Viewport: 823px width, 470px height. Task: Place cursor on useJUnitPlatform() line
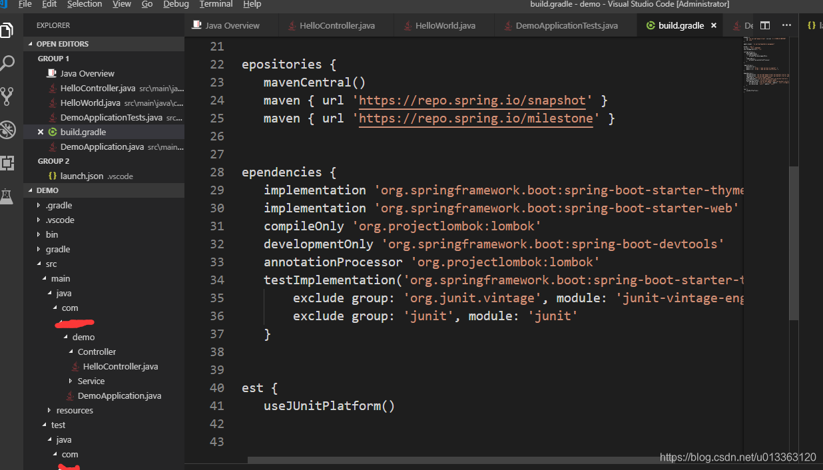[x=329, y=406]
